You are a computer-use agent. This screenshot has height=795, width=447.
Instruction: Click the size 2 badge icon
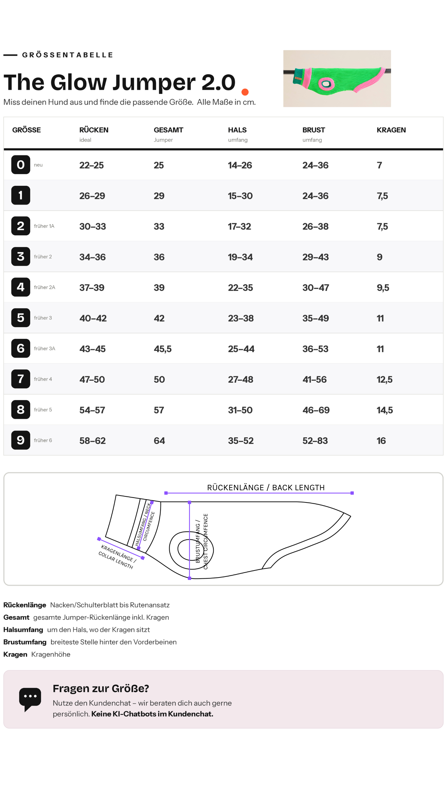tap(21, 226)
